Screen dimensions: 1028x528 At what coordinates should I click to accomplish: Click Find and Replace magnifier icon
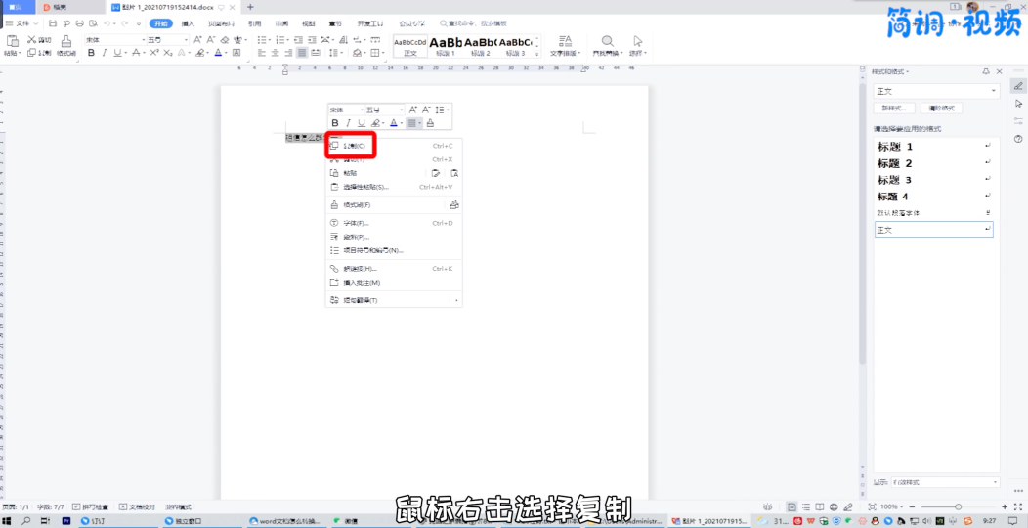click(607, 41)
